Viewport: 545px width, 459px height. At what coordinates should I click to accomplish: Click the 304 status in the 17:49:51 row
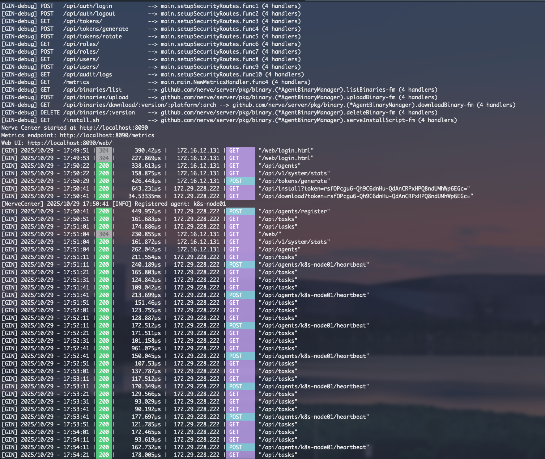104,150
